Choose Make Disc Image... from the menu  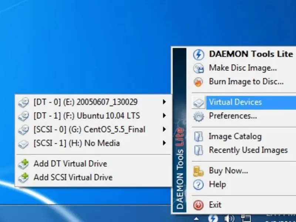(244, 68)
